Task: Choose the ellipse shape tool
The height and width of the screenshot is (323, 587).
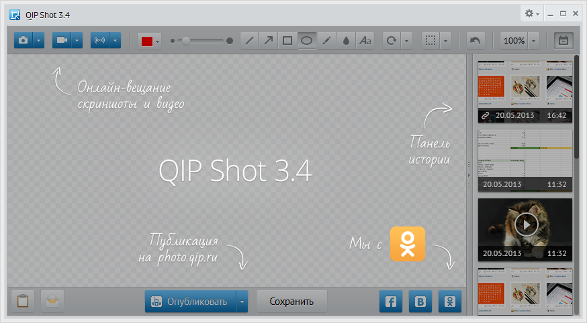Action: point(306,41)
